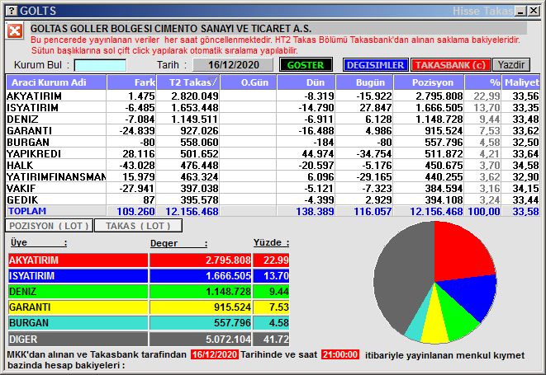This screenshot has width=546, height=375.
Task: Click the red 21:00:00 time label
Action: click(x=340, y=354)
